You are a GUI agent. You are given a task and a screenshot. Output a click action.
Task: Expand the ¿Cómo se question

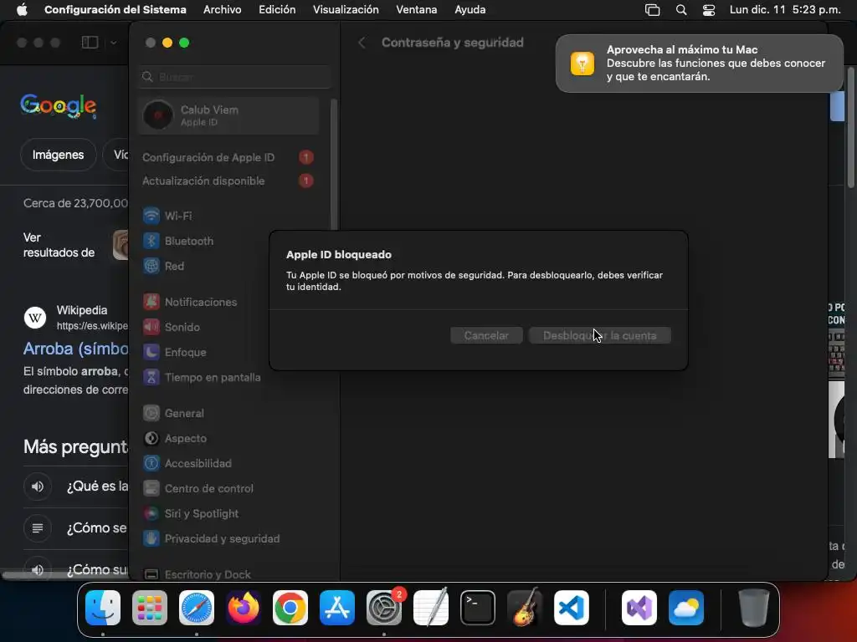(75, 528)
